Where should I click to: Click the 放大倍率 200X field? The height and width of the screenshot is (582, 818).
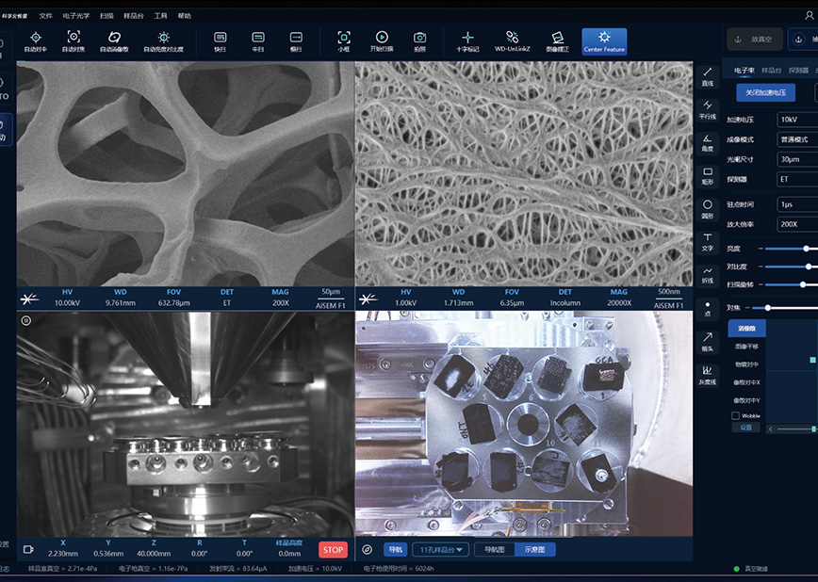[797, 224]
